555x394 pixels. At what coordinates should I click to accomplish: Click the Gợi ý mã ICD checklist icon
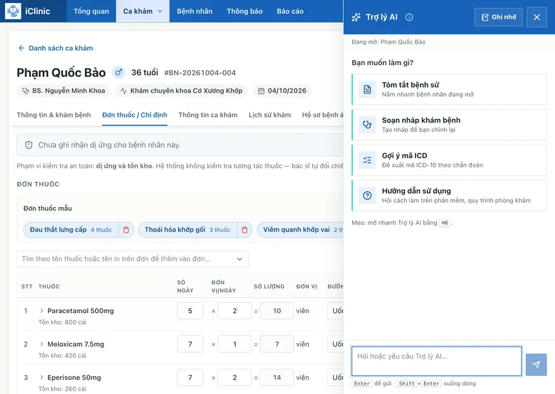[367, 160]
